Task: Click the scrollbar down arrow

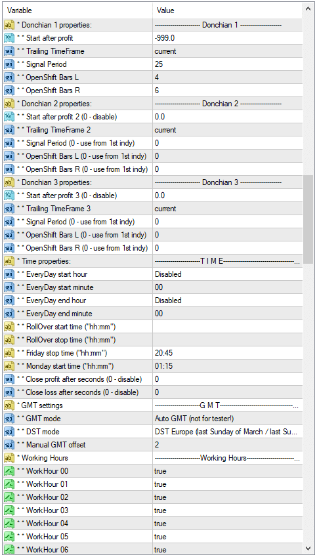Action: click(308, 549)
